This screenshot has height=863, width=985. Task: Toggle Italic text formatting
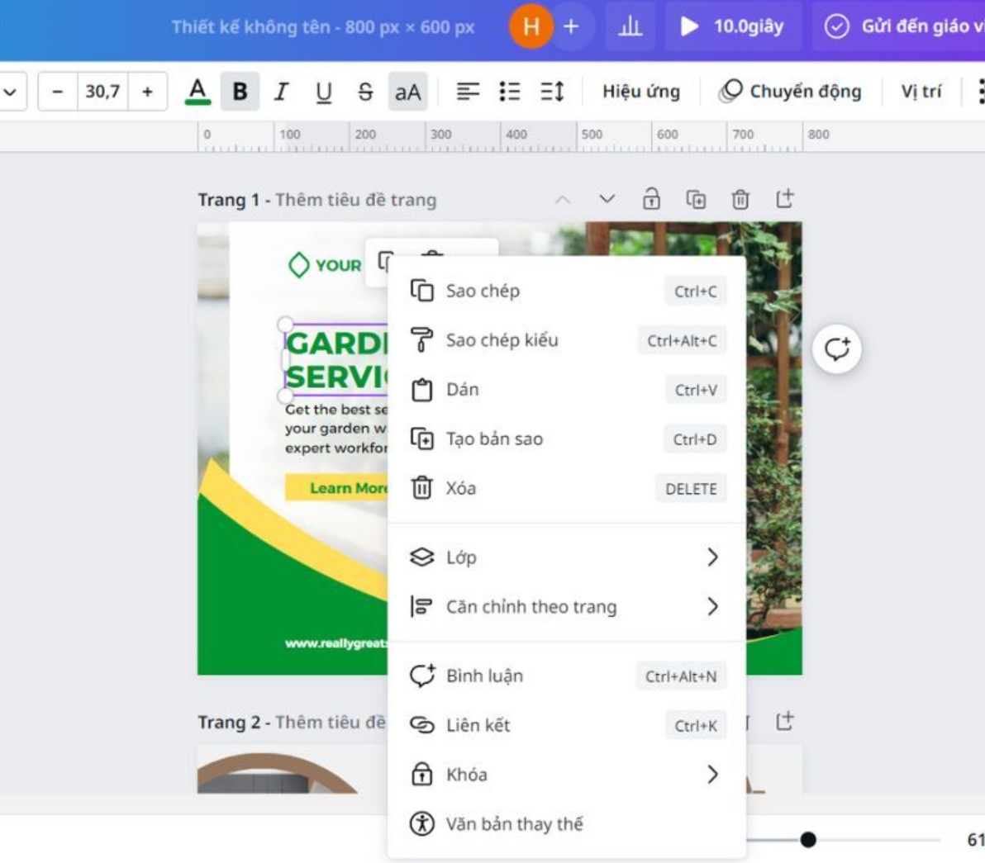pyautogui.click(x=281, y=91)
